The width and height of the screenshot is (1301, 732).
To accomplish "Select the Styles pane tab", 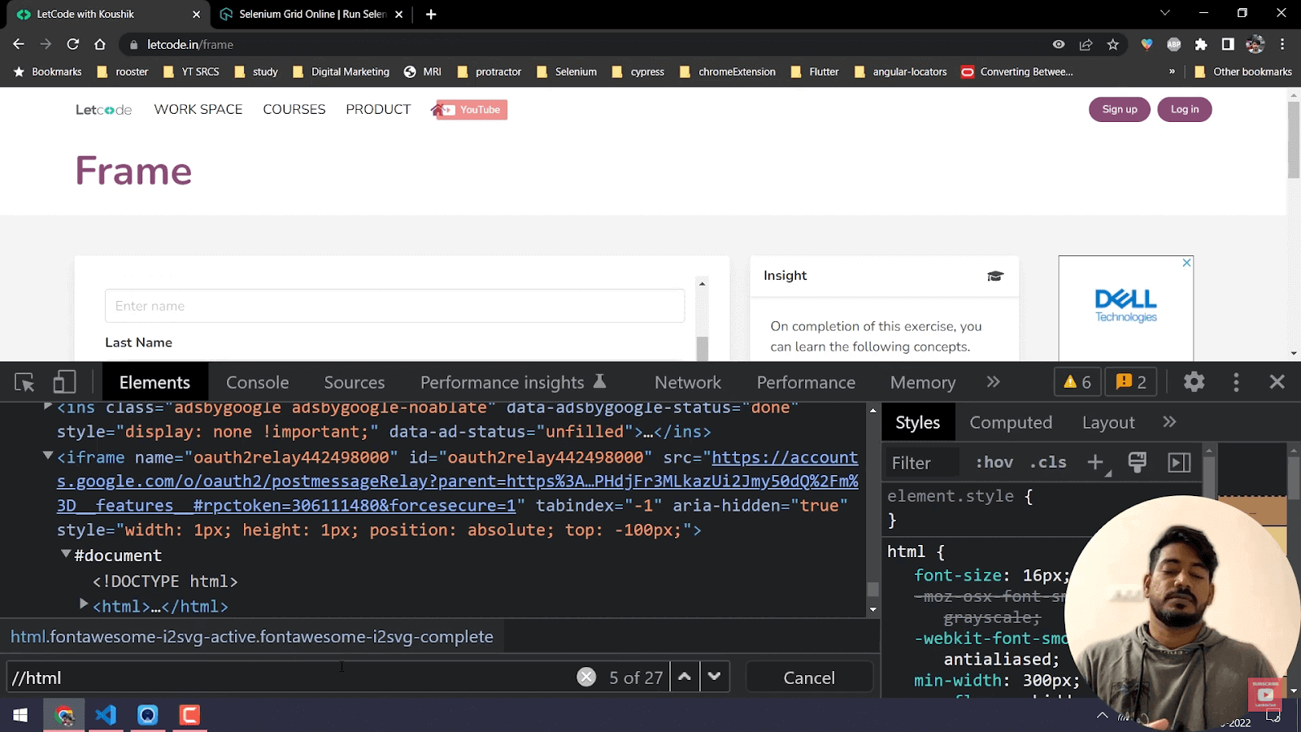I will [x=918, y=422].
